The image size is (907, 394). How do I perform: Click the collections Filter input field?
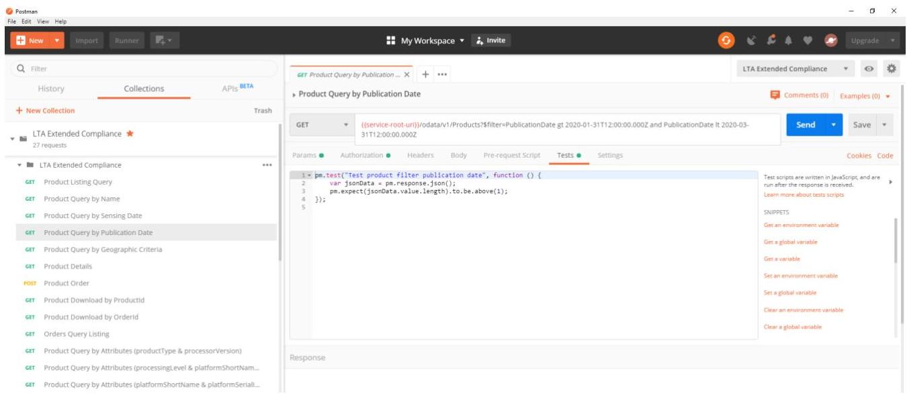[145, 68]
